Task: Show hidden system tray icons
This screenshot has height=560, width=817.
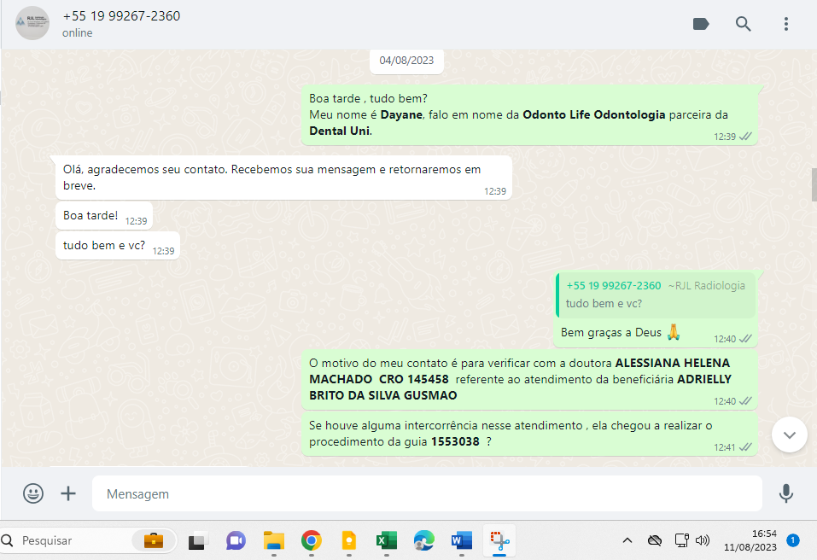Action: 627,540
